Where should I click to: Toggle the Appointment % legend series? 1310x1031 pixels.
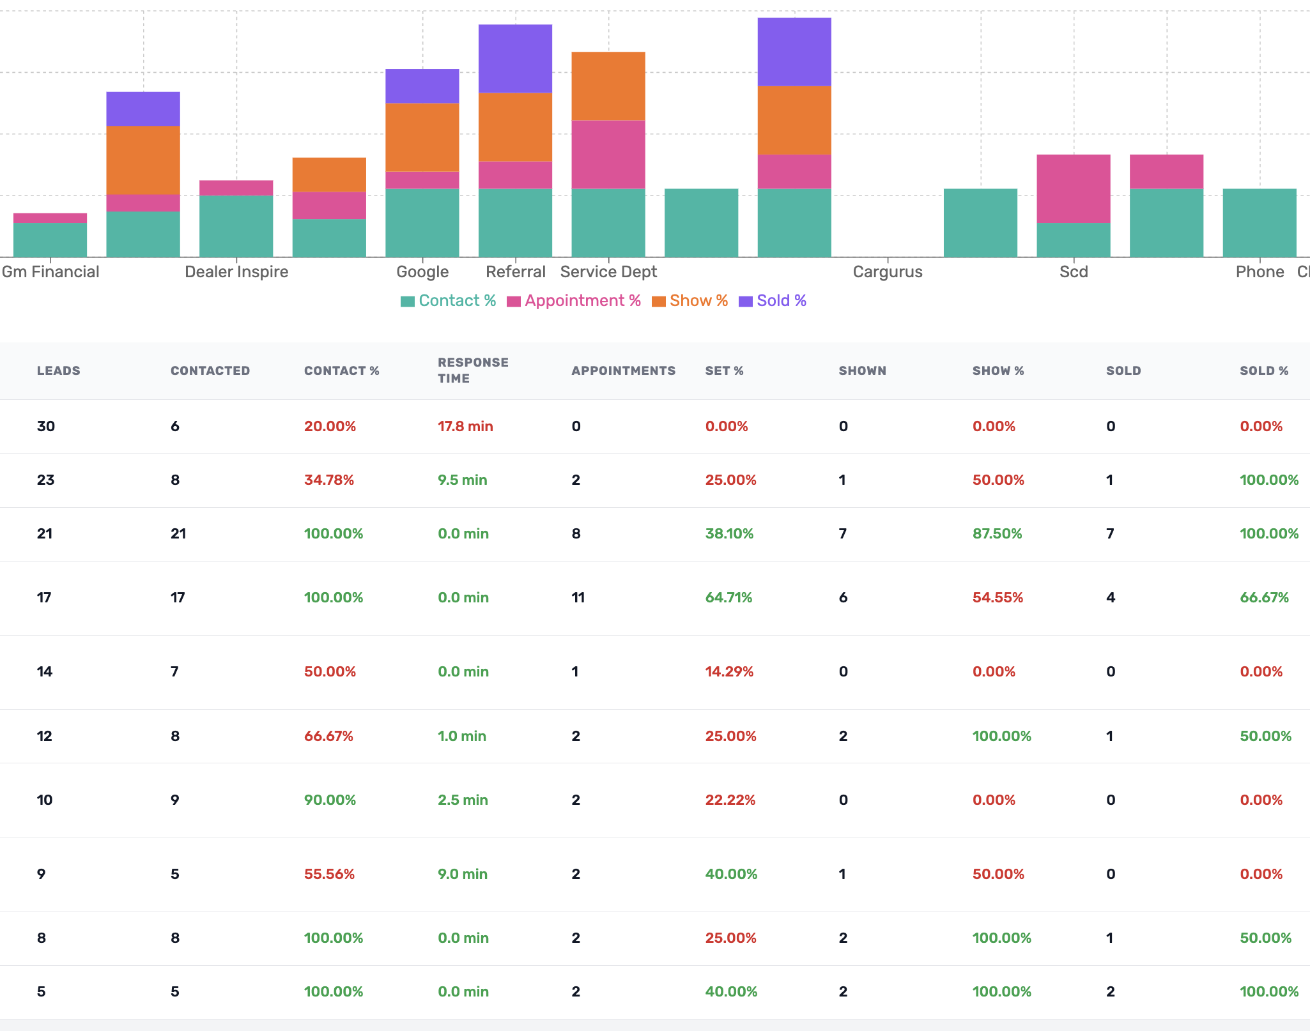click(582, 301)
